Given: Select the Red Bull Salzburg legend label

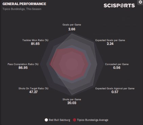Looking at the screenshot, I should click(x=59, y=120).
